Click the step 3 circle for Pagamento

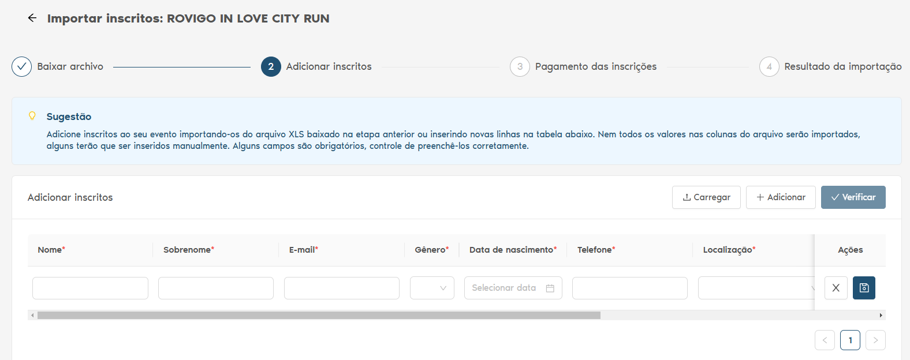pyautogui.click(x=520, y=67)
